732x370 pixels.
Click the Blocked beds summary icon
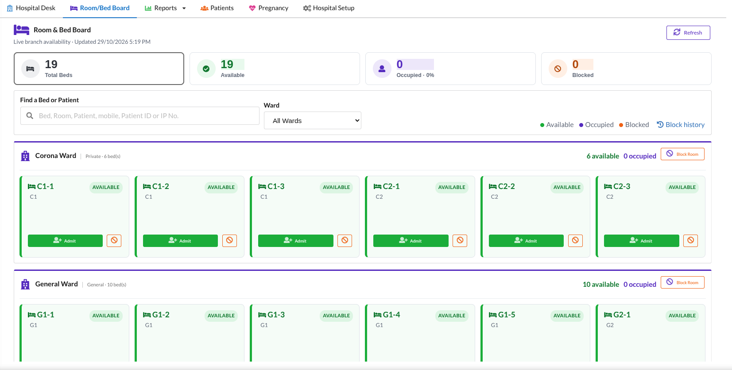558,69
